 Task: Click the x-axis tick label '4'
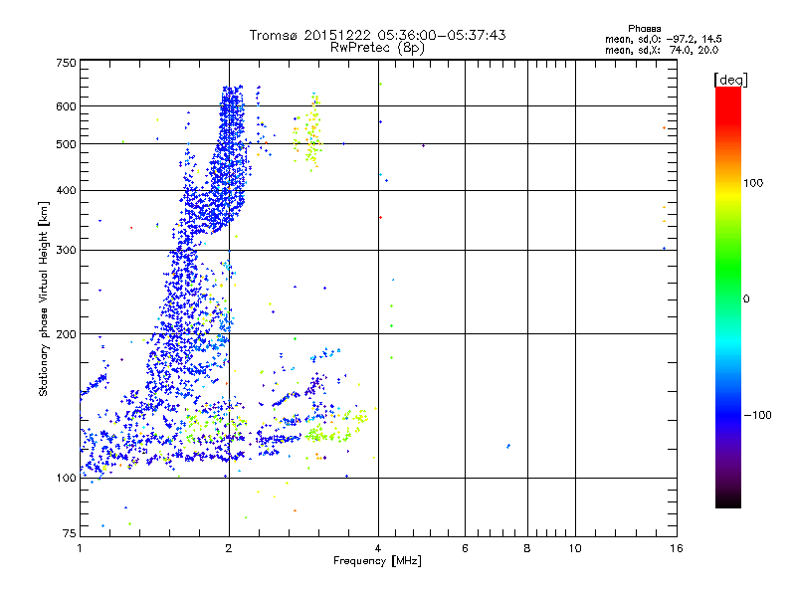tap(378, 548)
